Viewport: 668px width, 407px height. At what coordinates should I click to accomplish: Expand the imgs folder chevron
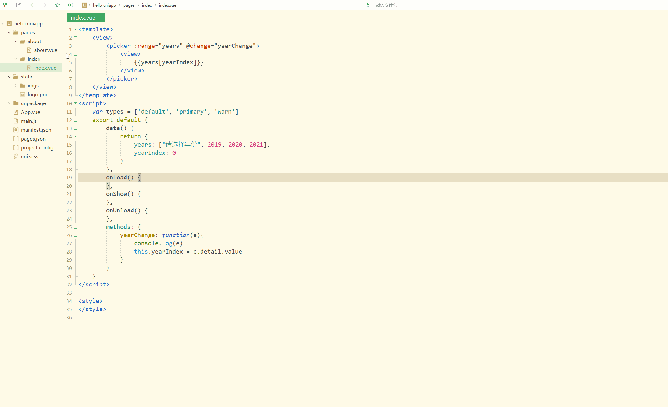pyautogui.click(x=16, y=85)
